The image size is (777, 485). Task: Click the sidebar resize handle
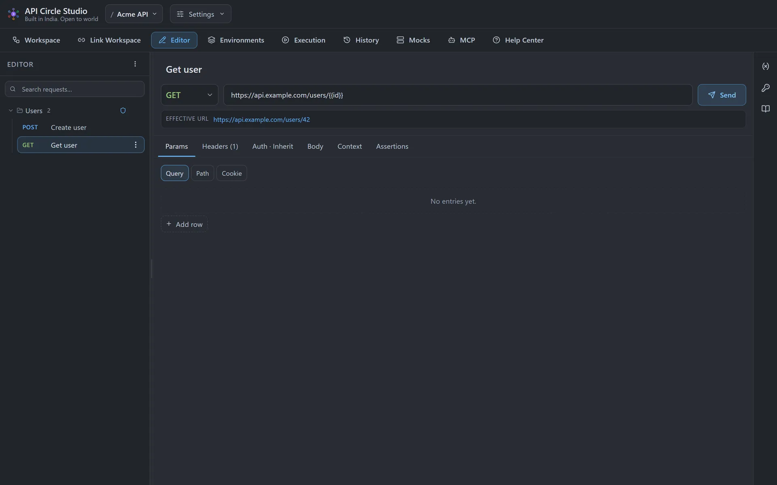[x=151, y=268]
